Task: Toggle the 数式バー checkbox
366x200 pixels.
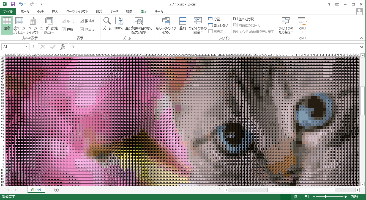Action: pos(89,21)
